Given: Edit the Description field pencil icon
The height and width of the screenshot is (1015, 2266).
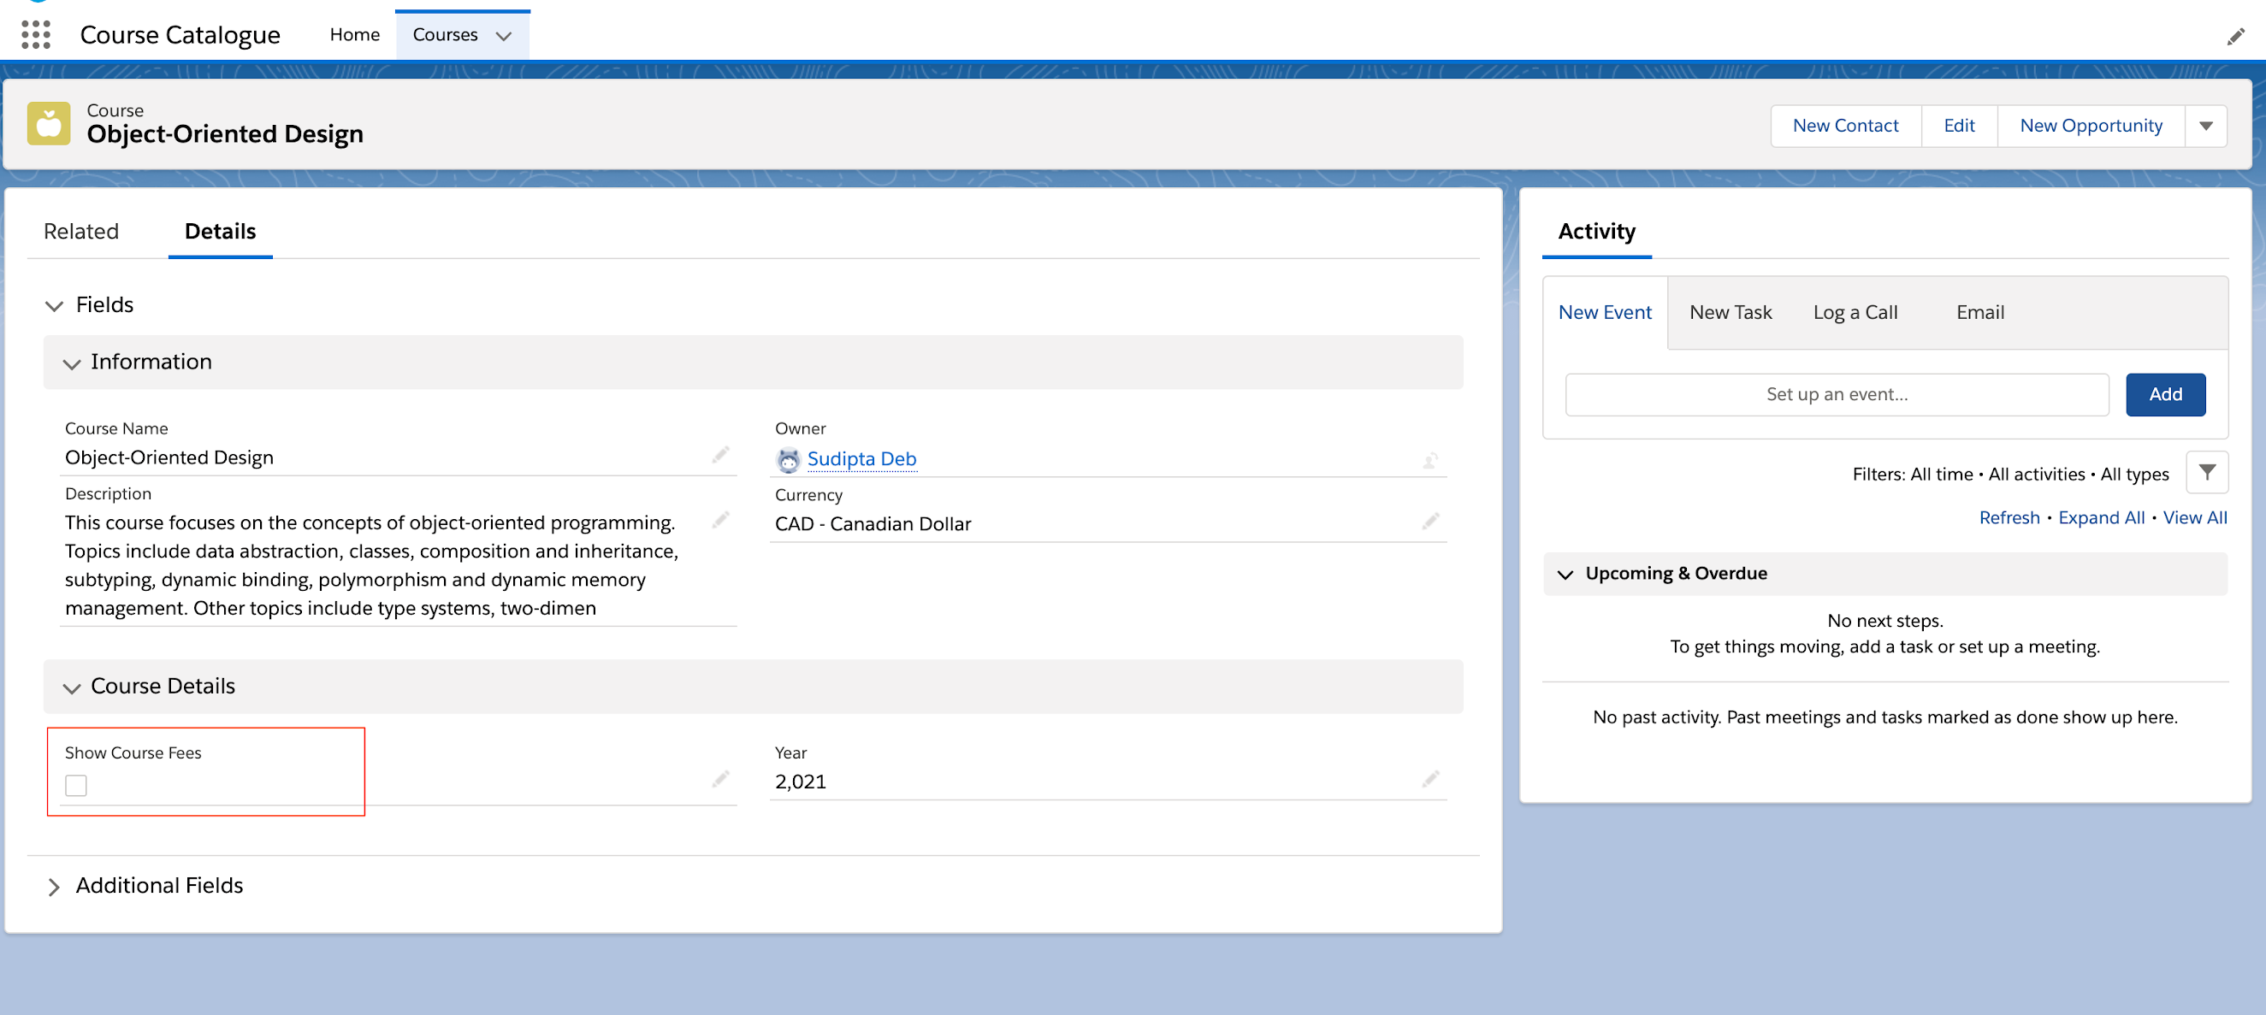Looking at the screenshot, I should (x=721, y=520).
